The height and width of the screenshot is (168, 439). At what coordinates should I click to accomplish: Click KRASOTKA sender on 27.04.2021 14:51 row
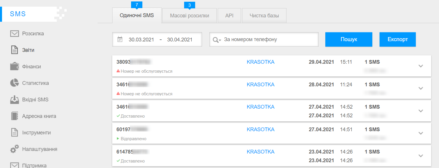tap(260, 129)
